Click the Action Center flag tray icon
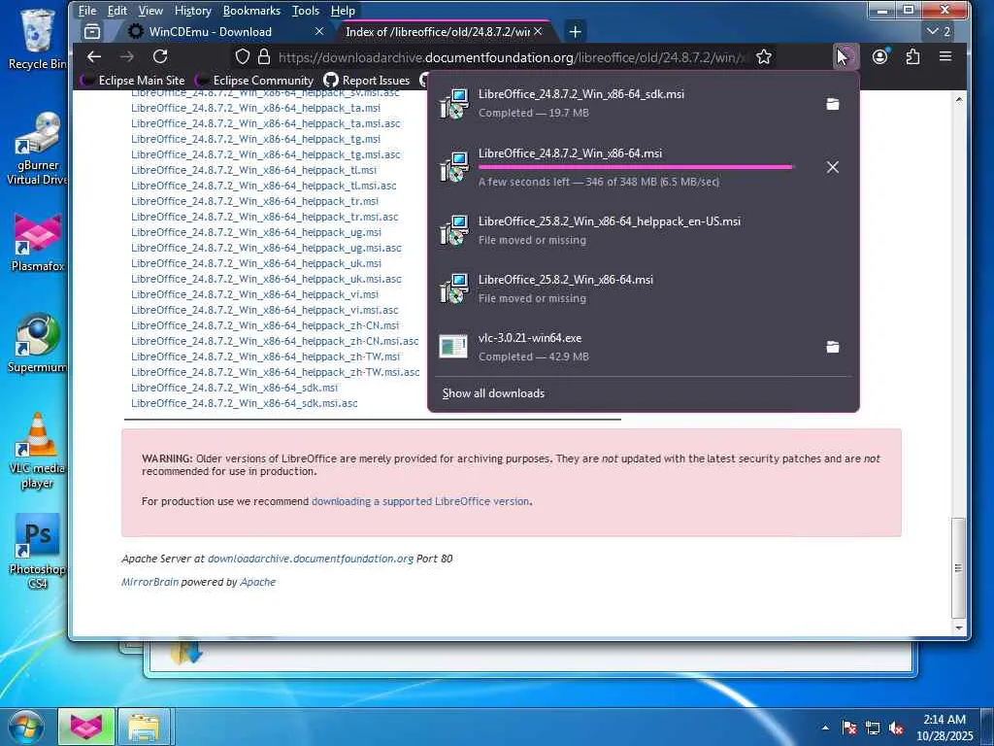The image size is (994, 746). 849,728
